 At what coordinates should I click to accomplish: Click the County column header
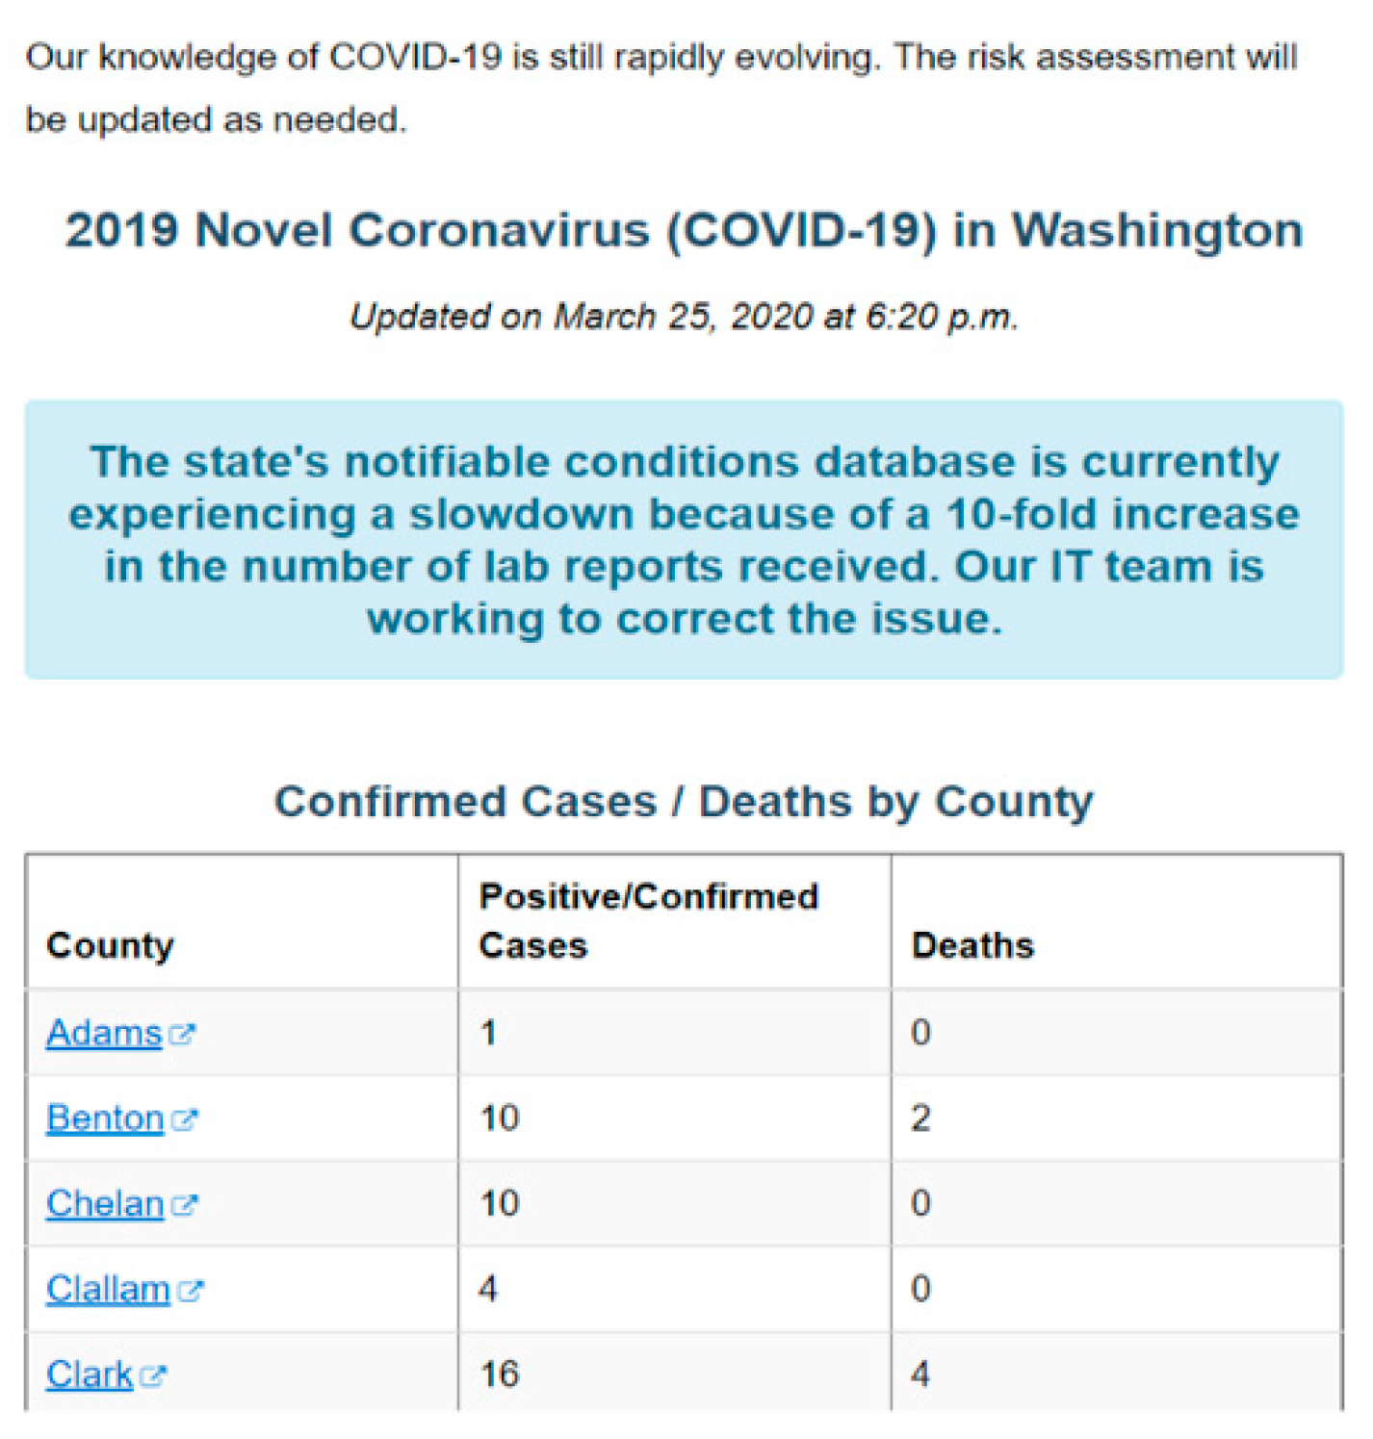[x=111, y=945]
